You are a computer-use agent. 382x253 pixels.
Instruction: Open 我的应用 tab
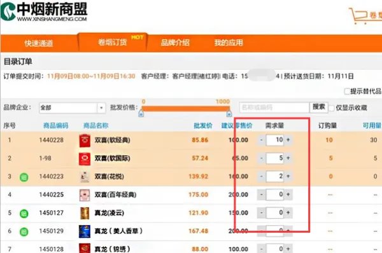coord(229,43)
